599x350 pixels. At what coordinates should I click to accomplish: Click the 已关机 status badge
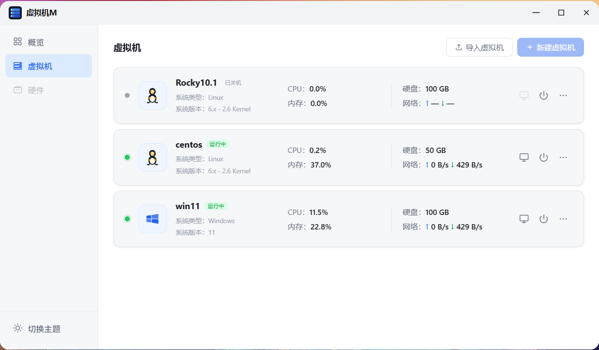coord(233,83)
